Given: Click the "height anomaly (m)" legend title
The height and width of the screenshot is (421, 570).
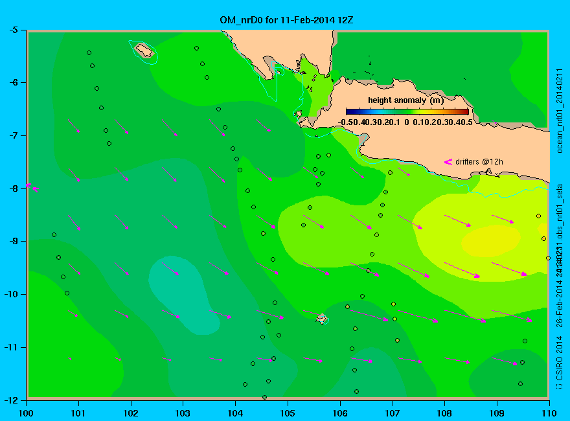Looking at the screenshot, I should point(405,100).
